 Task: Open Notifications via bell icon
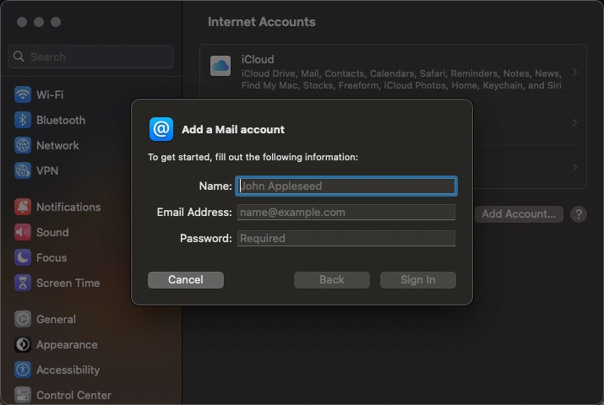[x=22, y=207]
